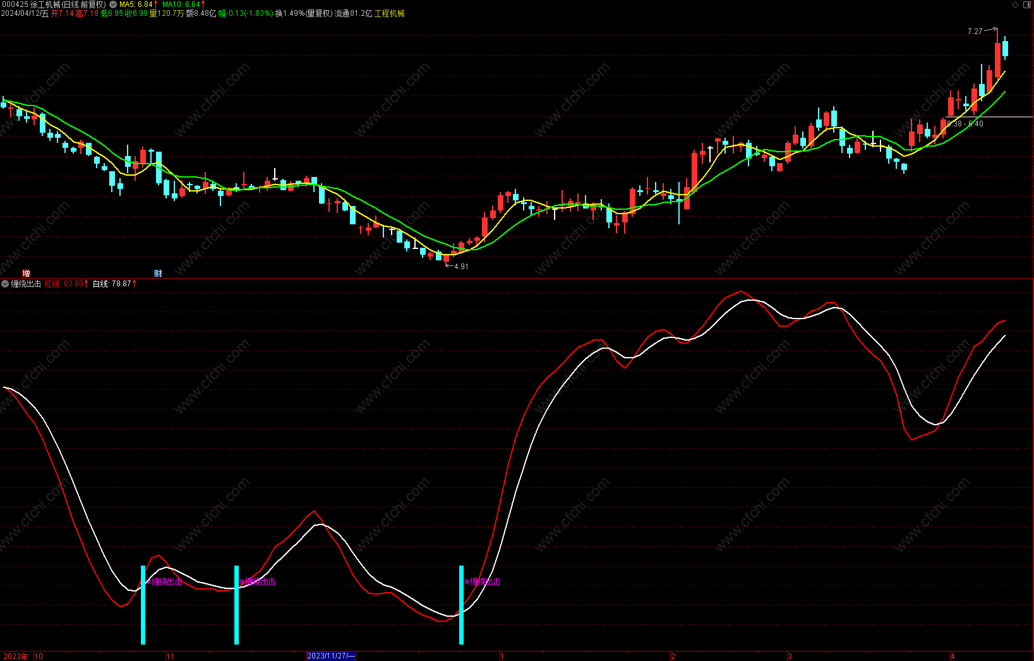Click the 4.91 low price annotation
The width and height of the screenshot is (1034, 661).
[x=461, y=267]
